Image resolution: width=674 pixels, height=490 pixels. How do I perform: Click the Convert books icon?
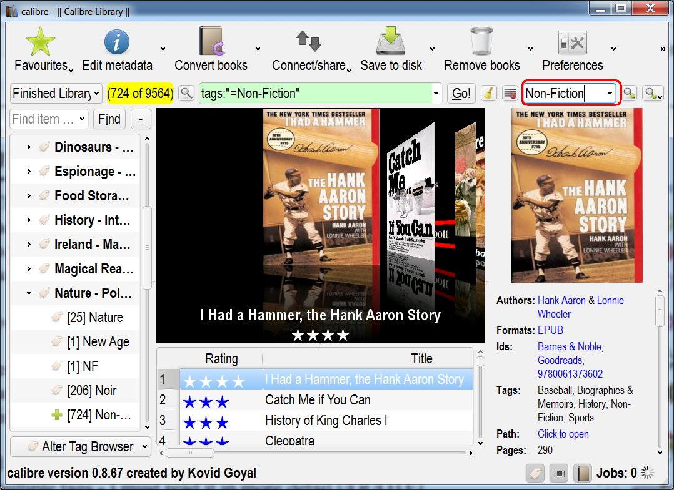[212, 42]
